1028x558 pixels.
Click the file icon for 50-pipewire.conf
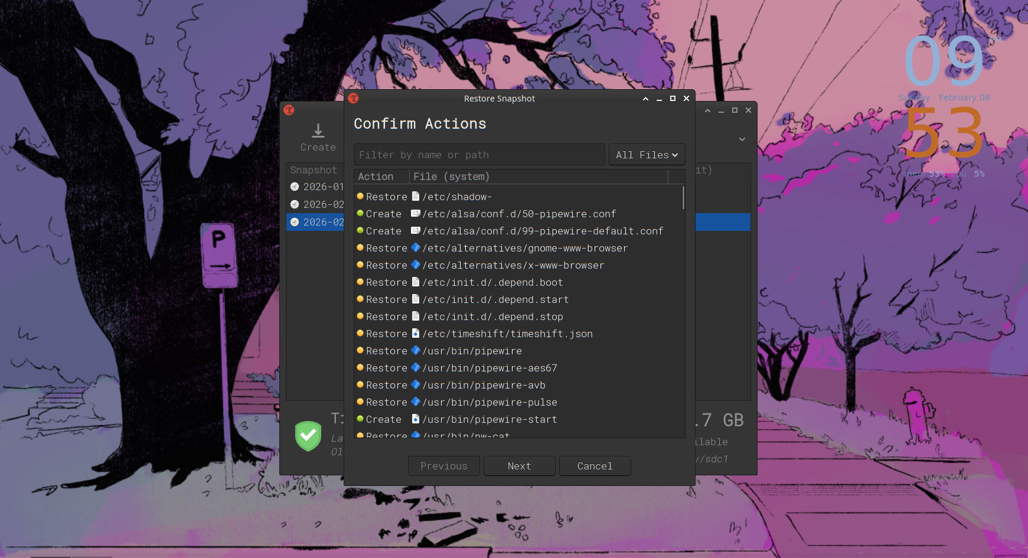416,213
